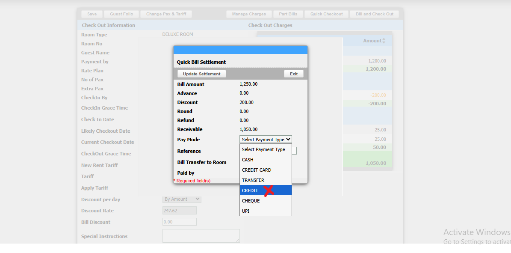This screenshot has width=511, height=253.
Task: Click the Special Instructions text area
Action: click(201, 236)
